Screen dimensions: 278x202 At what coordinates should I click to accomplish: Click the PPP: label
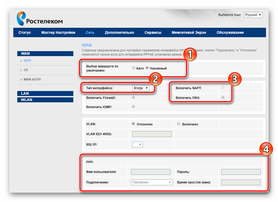90,162
